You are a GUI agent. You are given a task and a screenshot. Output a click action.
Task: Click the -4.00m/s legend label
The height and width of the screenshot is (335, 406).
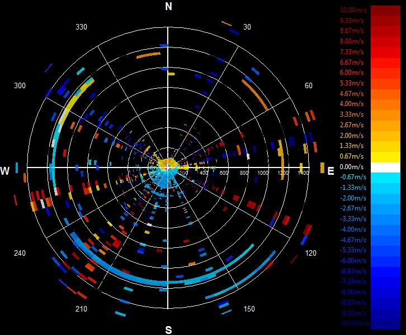click(353, 229)
